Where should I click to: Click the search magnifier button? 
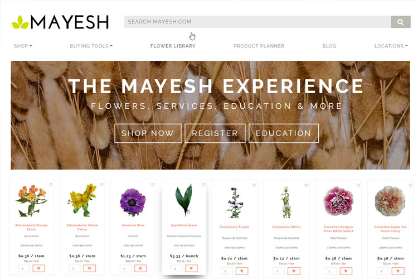coord(400,22)
